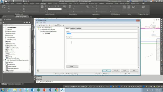
Task: Expand Data Shortcuts ribbon panel
Action: point(20,14)
